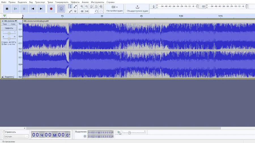255x143 pixels.
Task: Click the microphone record meter icon
Action: 154,6
